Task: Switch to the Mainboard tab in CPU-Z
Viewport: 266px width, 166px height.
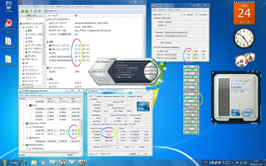Action: click(x=107, y=96)
